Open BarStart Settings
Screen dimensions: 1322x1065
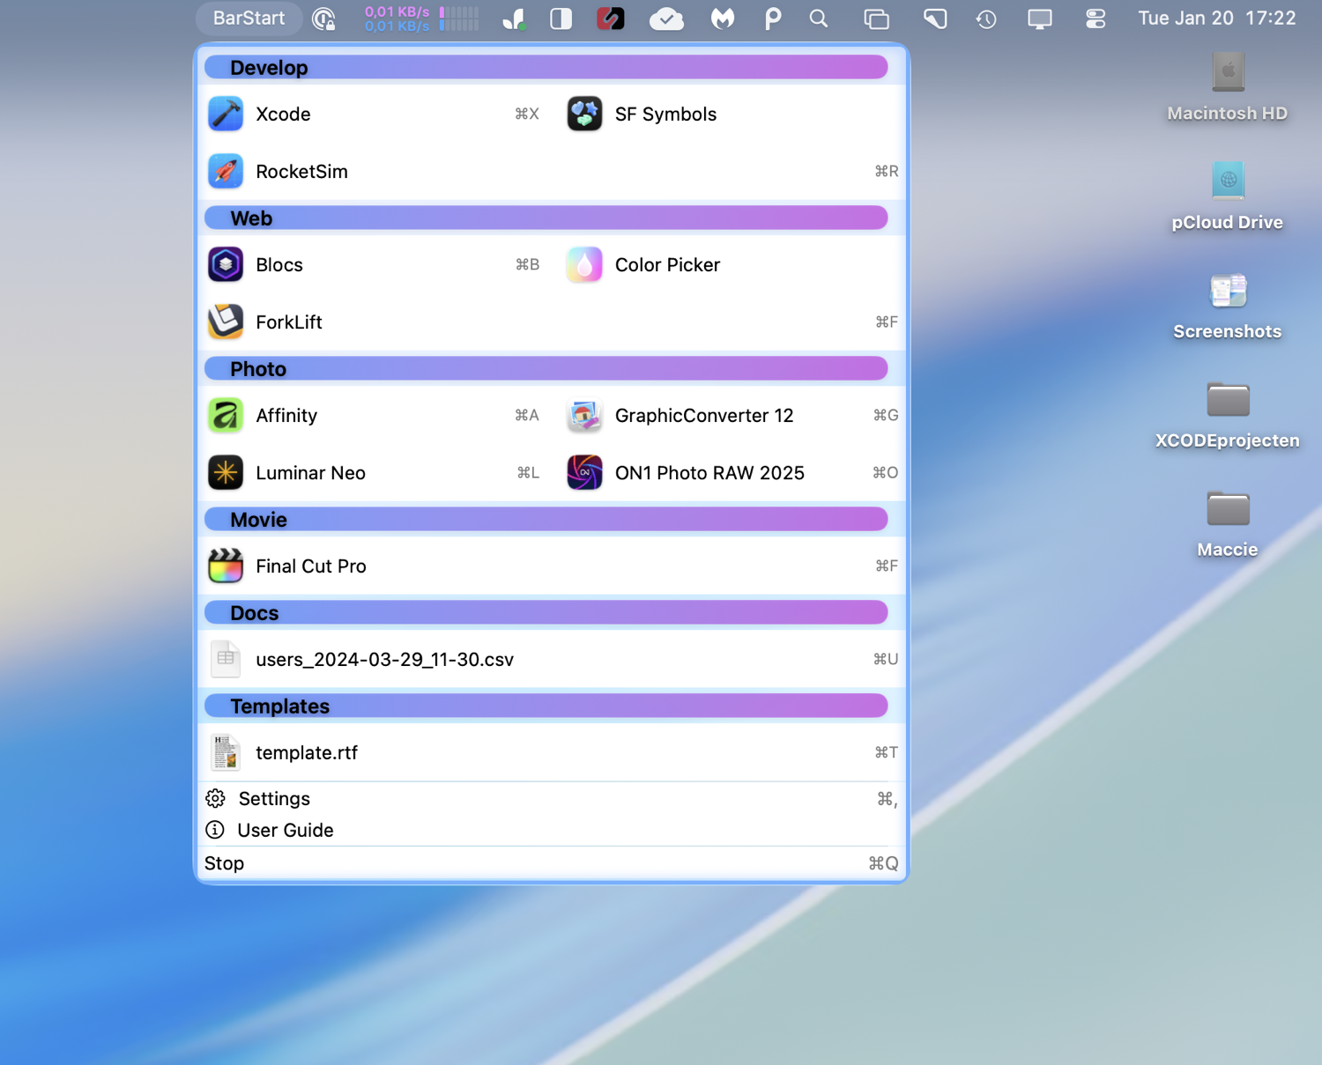click(x=274, y=799)
